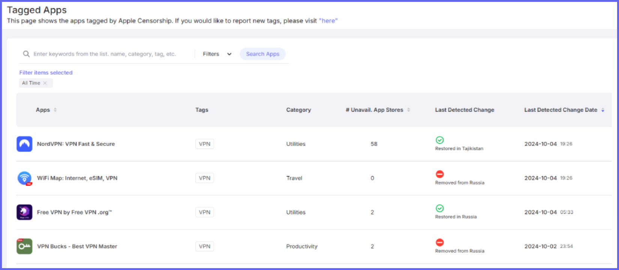Click Filter items selected label
Screen dimensions: 619x270
[x=46, y=73]
